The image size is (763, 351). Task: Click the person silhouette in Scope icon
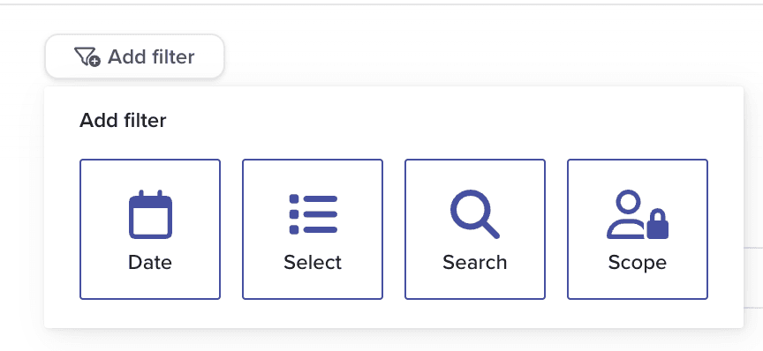click(x=627, y=214)
